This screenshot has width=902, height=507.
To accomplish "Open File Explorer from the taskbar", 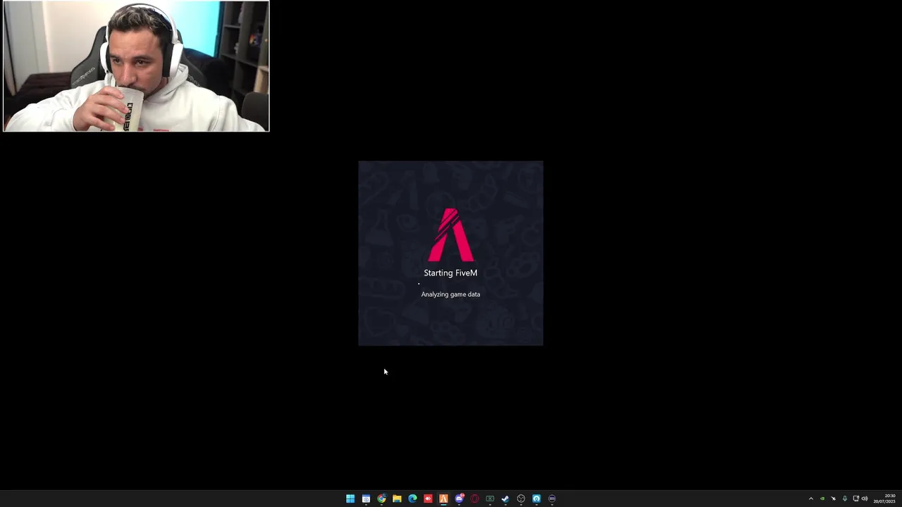I will pos(397,499).
